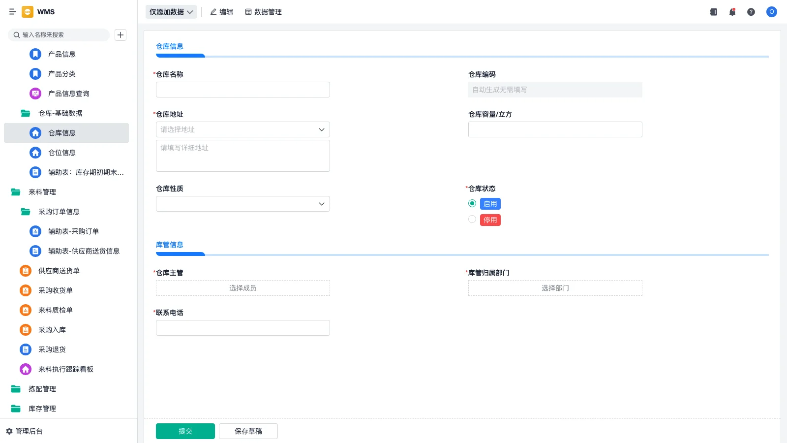Click the 联系电话 input field
This screenshot has width=787, height=443.
tap(243, 328)
